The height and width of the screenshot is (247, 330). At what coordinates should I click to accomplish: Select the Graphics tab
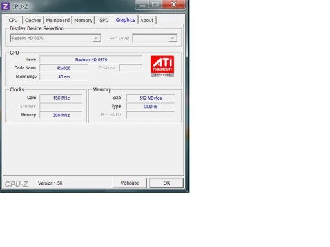click(x=126, y=20)
